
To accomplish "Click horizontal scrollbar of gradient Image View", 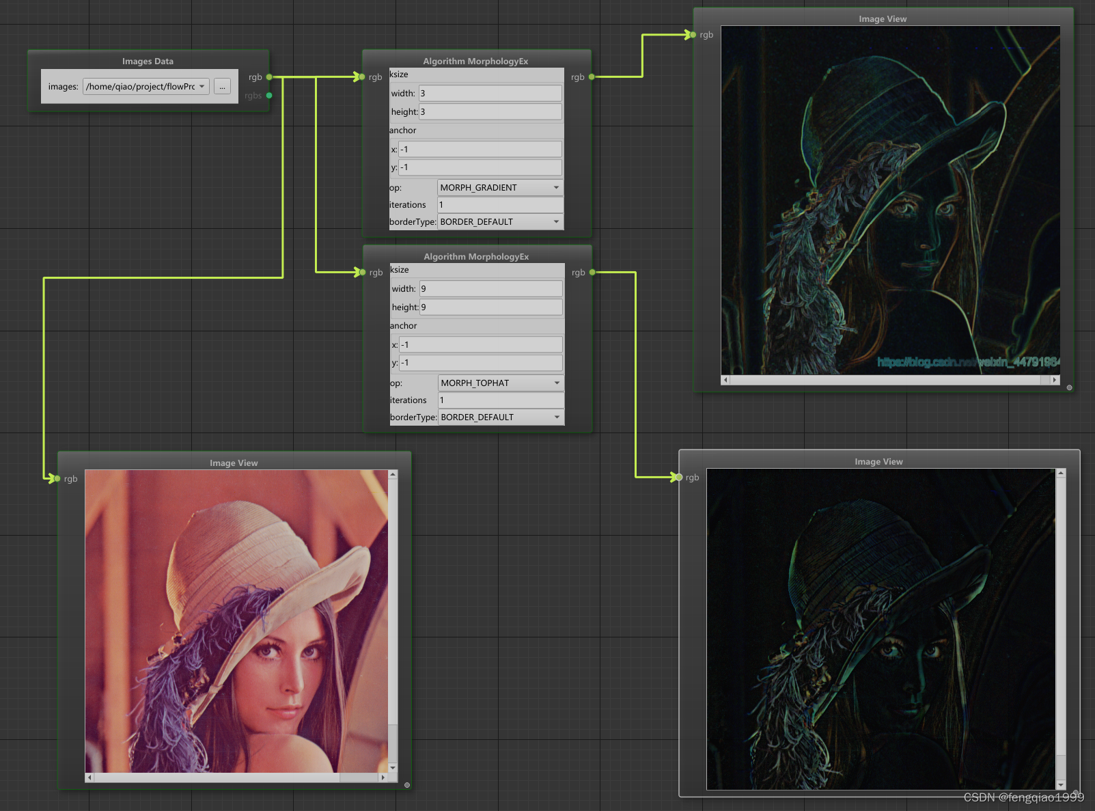I will pyautogui.click(x=891, y=380).
